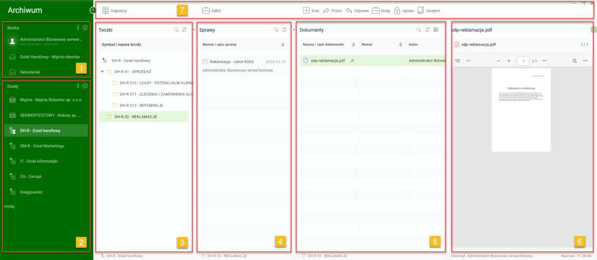Select ZA - Zarząd department
This screenshot has height=260, width=597.
[46, 177]
